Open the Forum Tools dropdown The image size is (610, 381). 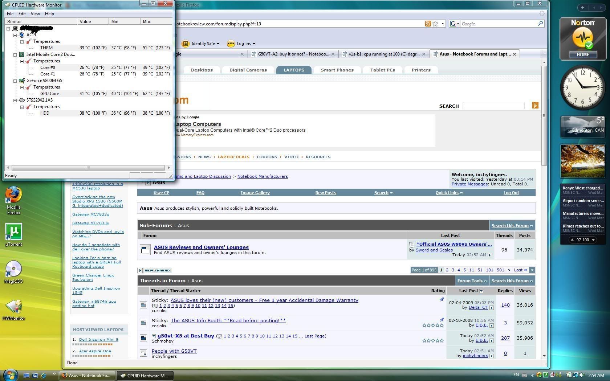coord(472,281)
